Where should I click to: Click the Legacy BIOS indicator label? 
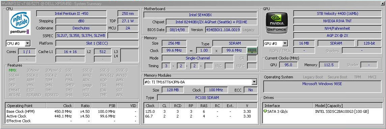click(248, 30)
